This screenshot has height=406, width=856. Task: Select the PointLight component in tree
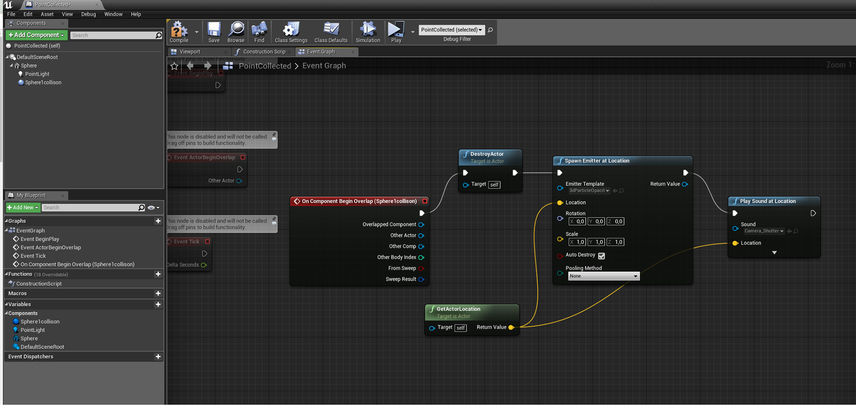pyautogui.click(x=37, y=74)
